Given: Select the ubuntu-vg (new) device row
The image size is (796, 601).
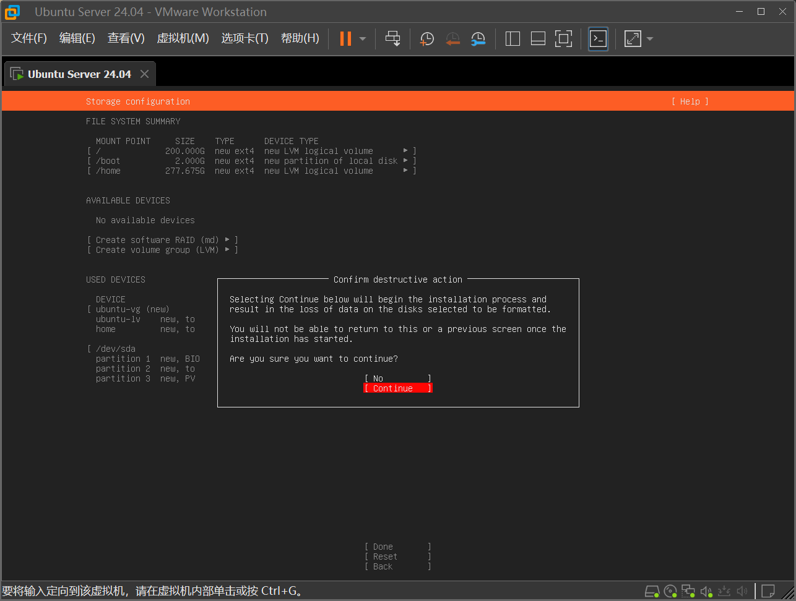Looking at the screenshot, I should click(132, 309).
